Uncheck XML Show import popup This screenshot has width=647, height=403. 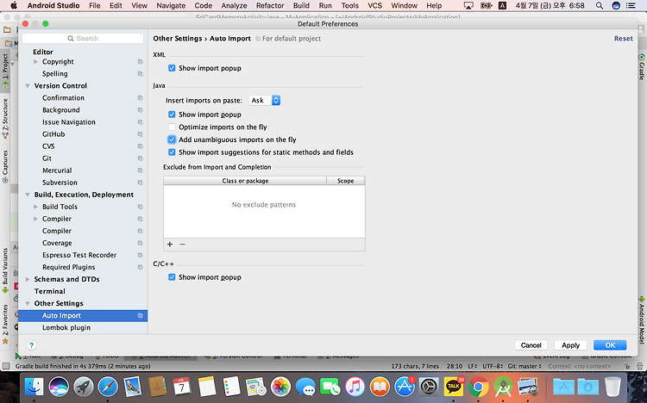click(172, 68)
